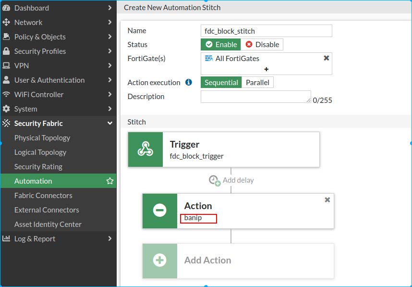Click the banip Action minus icon

pos(160,211)
